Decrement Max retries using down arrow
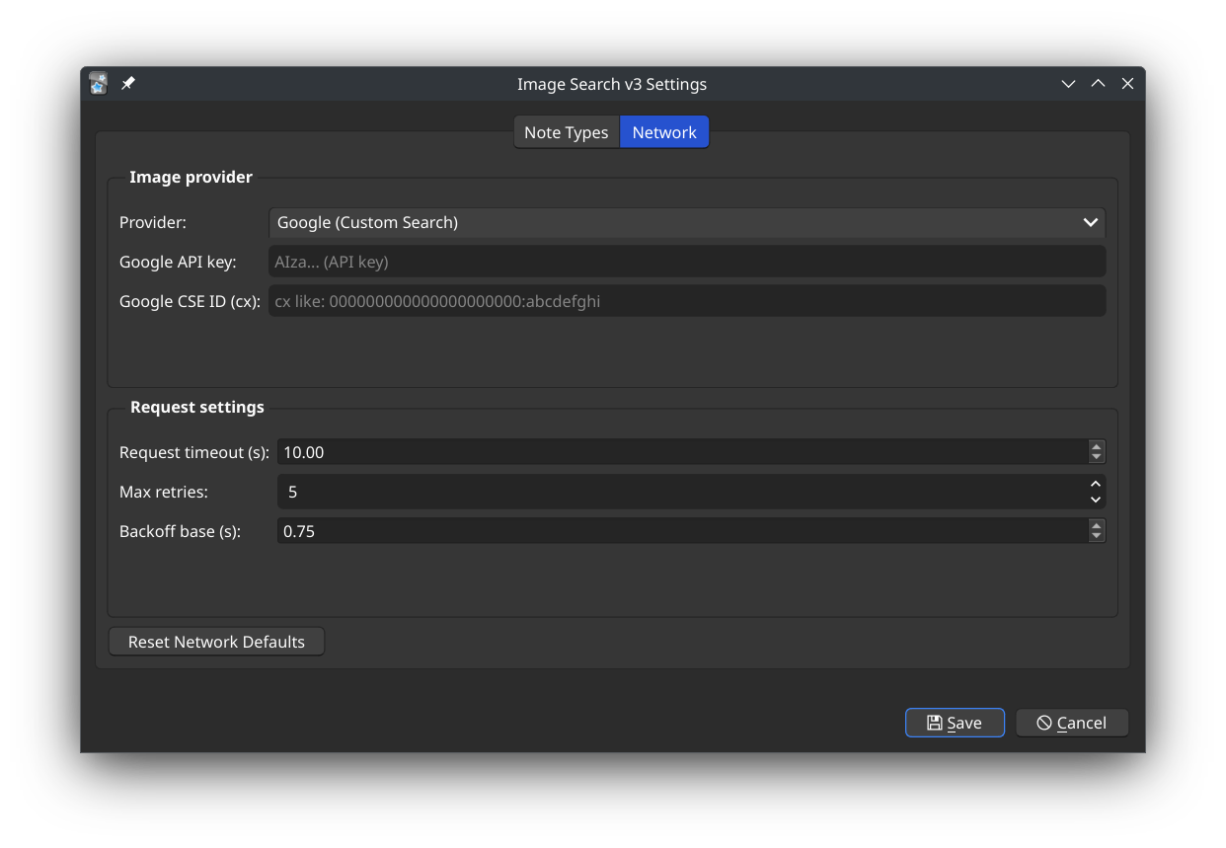The width and height of the screenshot is (1226, 848). coord(1096,500)
